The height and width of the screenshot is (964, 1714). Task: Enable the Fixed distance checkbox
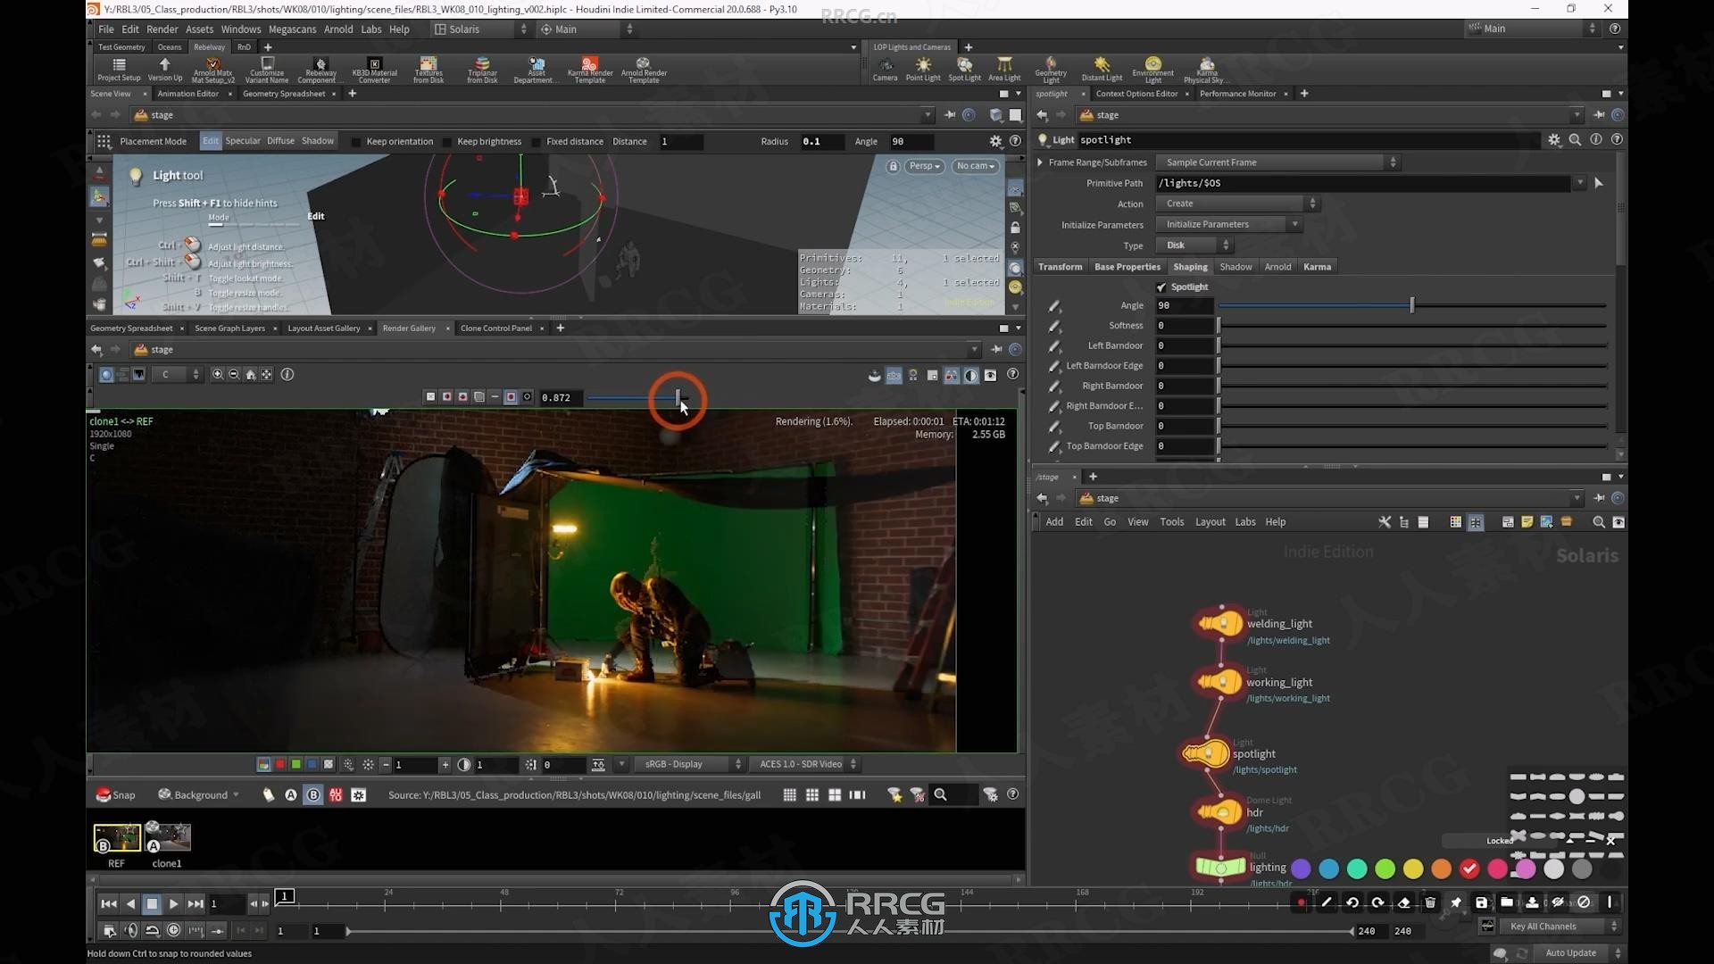(537, 142)
